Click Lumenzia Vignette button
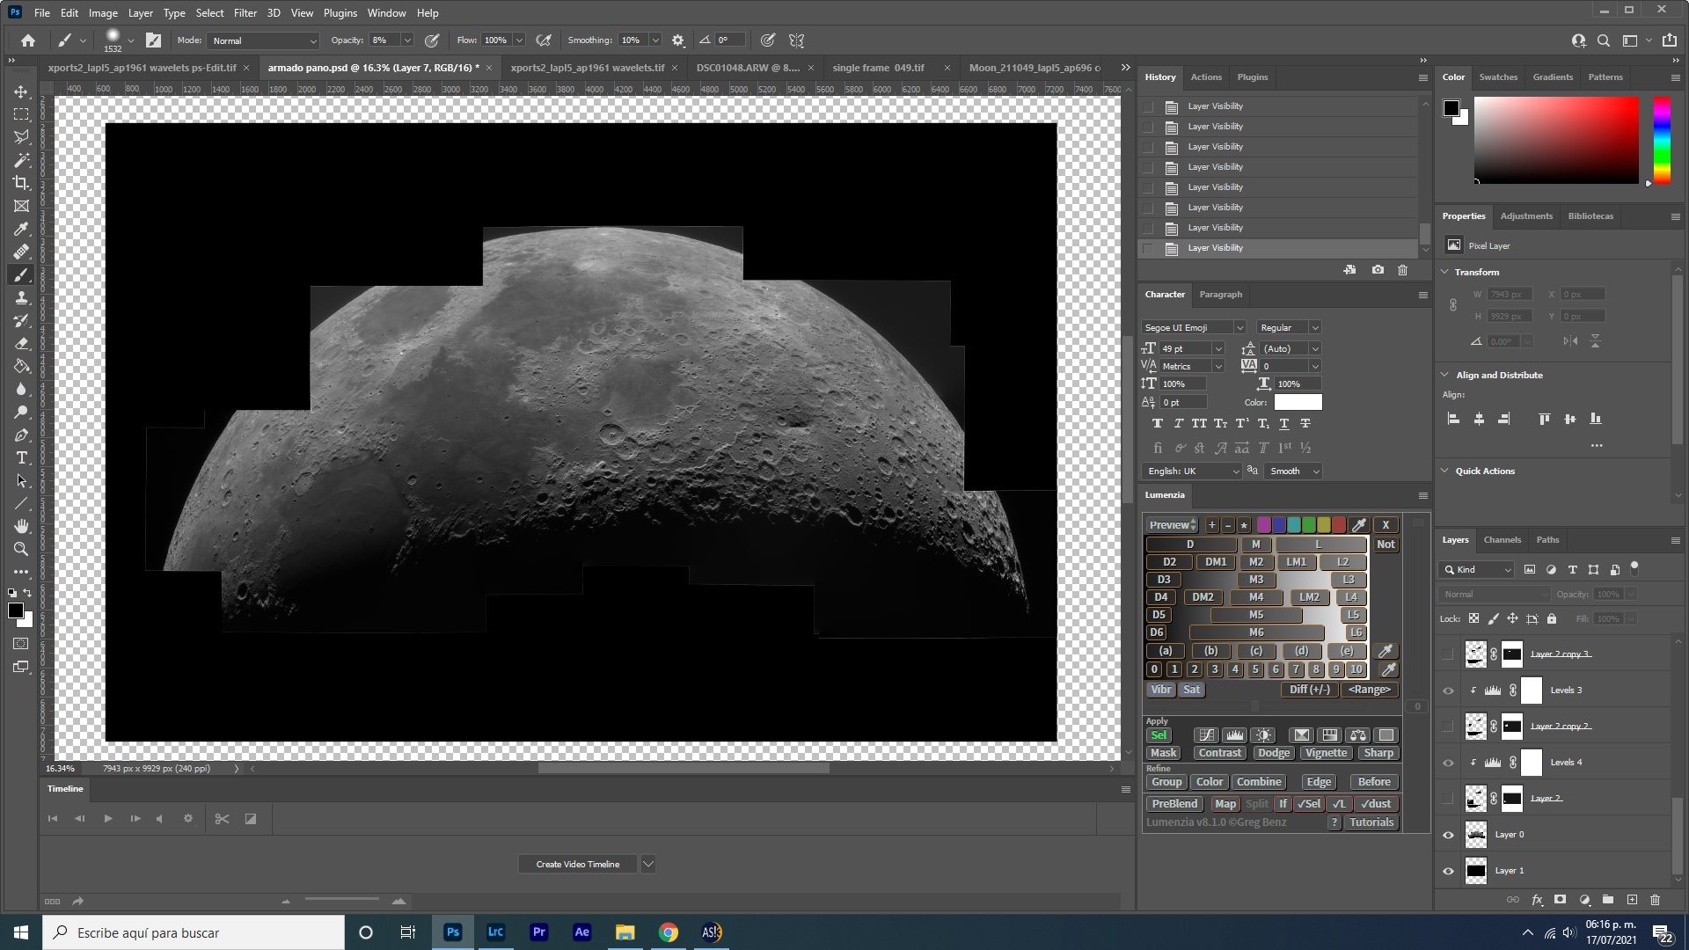Image resolution: width=1689 pixels, height=950 pixels. (x=1326, y=753)
